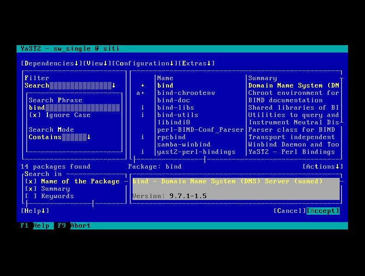365x276 pixels.
Task: Select the perl-BIND-Conf_Parser package row
Action: click(236, 130)
